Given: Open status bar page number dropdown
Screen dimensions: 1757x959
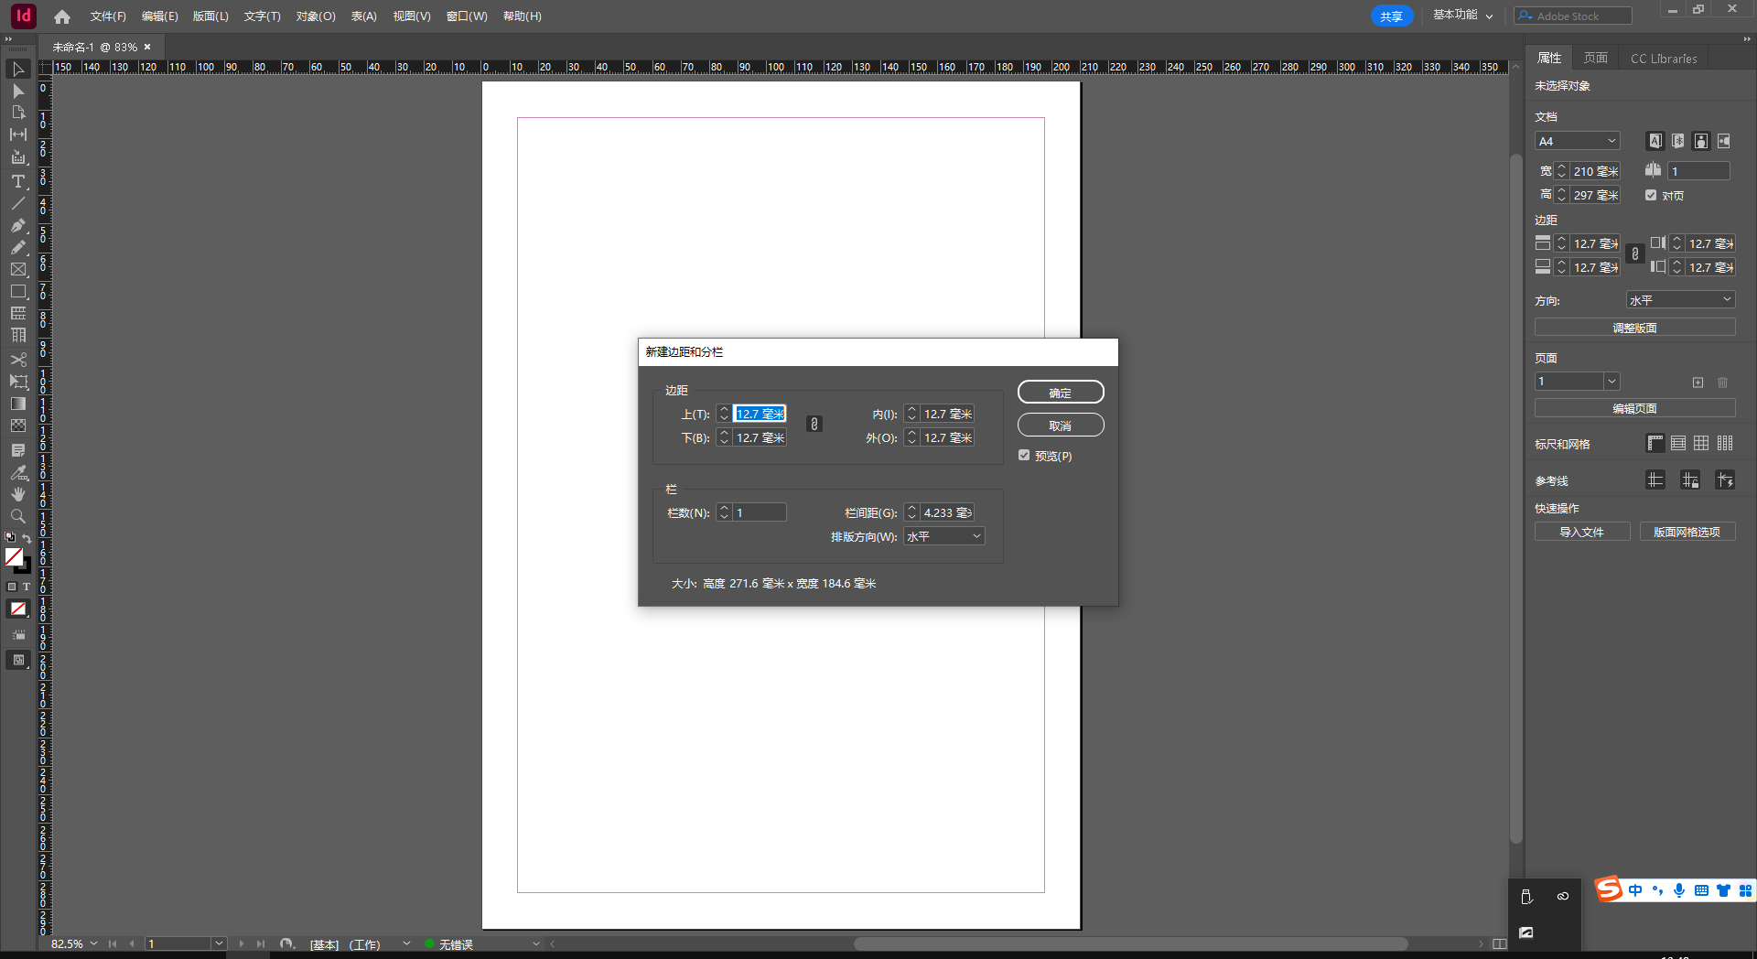Looking at the screenshot, I should click(x=219, y=943).
